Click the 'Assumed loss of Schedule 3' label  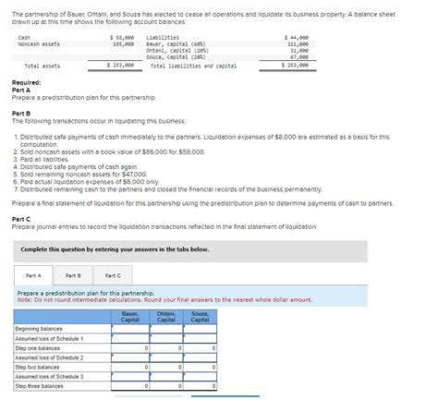(x=49, y=377)
